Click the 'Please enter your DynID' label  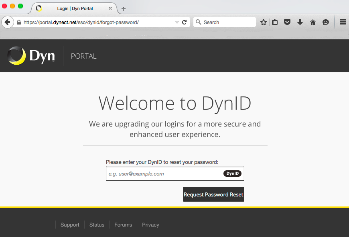coord(162,162)
